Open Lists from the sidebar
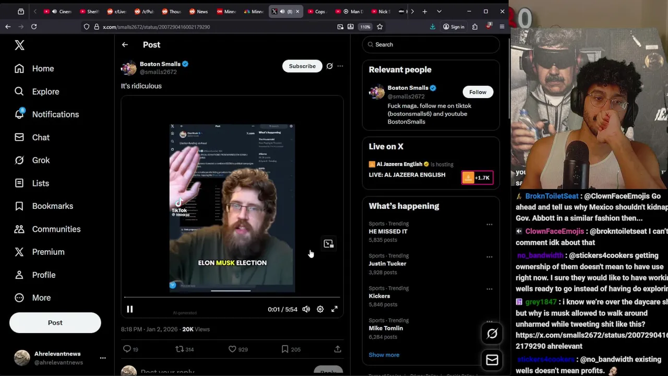The image size is (668, 376). click(31, 183)
